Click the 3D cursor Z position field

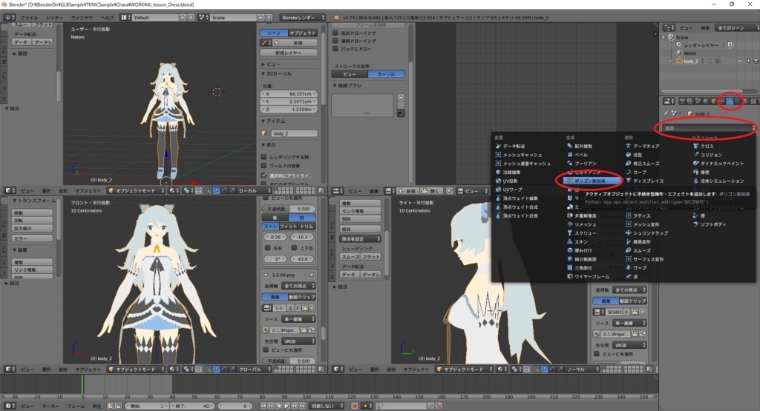tap(289, 110)
